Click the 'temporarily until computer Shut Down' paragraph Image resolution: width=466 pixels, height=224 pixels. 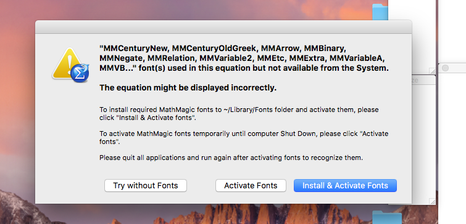click(x=244, y=137)
